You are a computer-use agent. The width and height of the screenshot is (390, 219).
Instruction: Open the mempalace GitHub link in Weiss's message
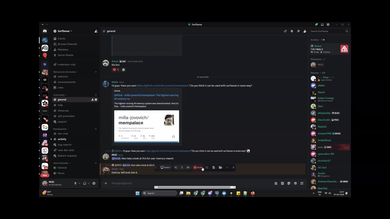click(163, 86)
